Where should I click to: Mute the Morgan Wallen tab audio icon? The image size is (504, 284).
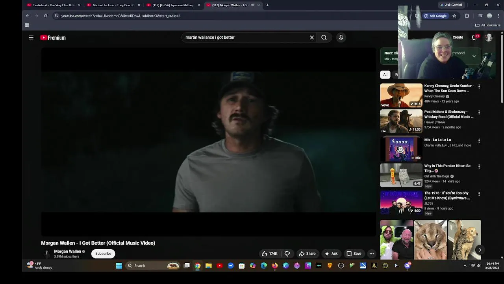coord(252,5)
